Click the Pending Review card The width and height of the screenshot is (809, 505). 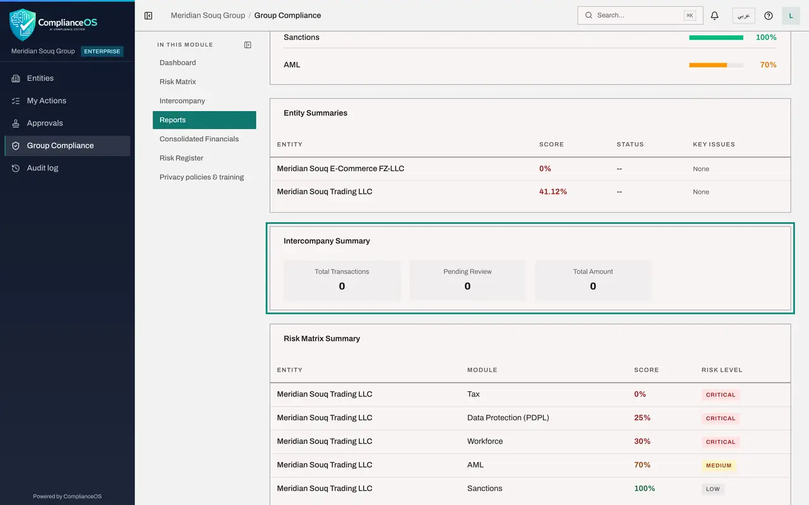click(x=468, y=280)
